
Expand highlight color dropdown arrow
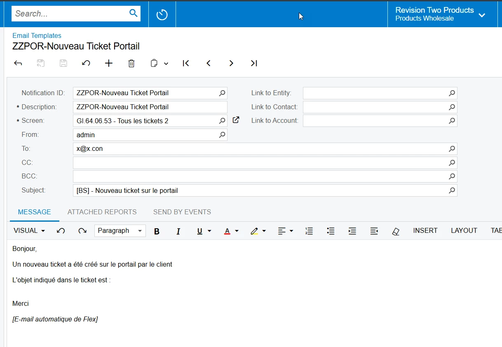[x=264, y=231]
